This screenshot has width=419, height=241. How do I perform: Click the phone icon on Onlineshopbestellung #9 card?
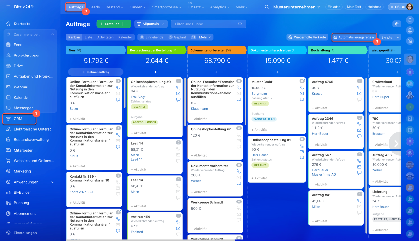coord(178,88)
